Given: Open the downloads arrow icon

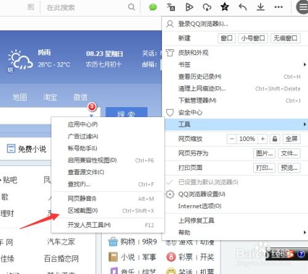Looking at the screenshot, I should 261,7.
